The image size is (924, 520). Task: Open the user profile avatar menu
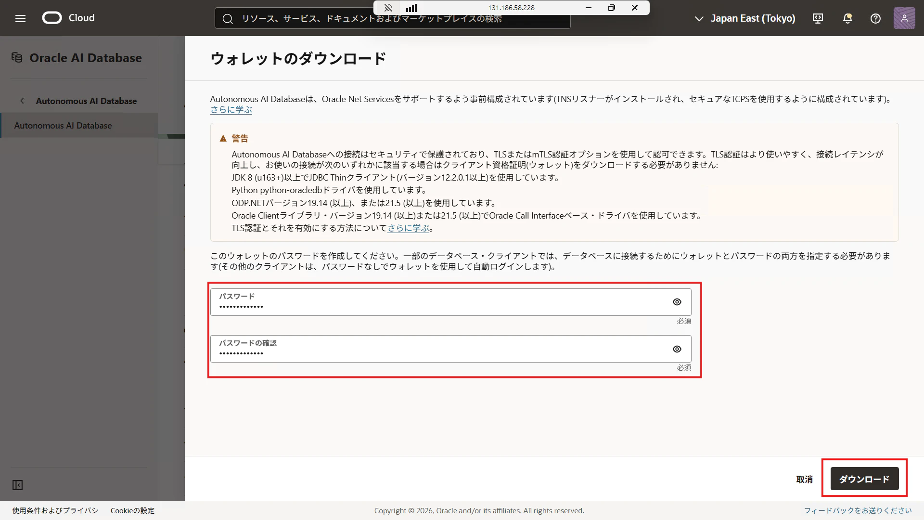(904, 18)
